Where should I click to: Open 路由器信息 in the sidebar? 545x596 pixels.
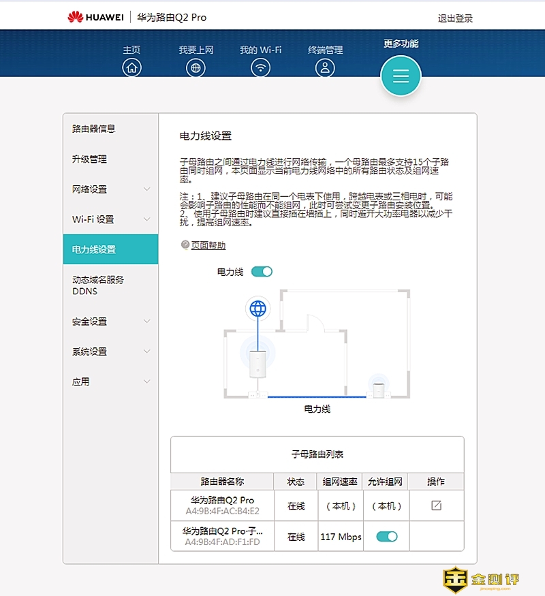click(x=94, y=129)
